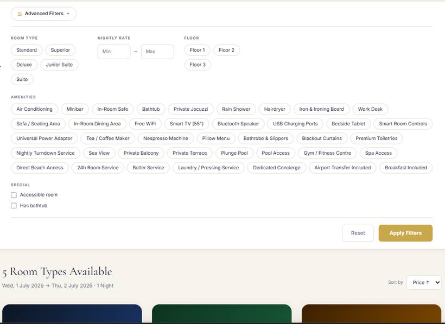
Task: Enable the Blackout Curtains amenity
Action: (x=322, y=138)
